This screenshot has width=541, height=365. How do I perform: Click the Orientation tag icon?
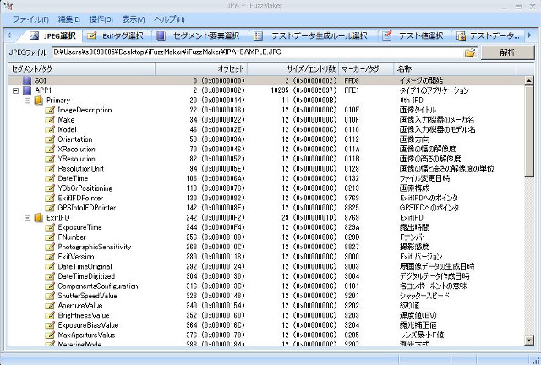point(50,139)
